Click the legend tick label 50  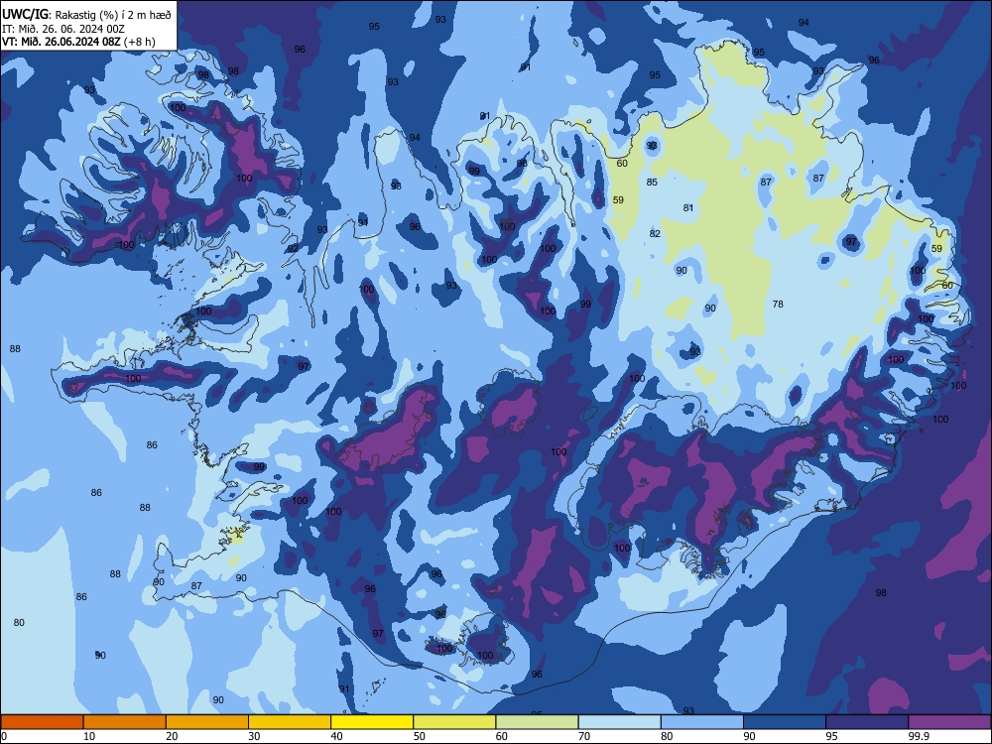419,736
